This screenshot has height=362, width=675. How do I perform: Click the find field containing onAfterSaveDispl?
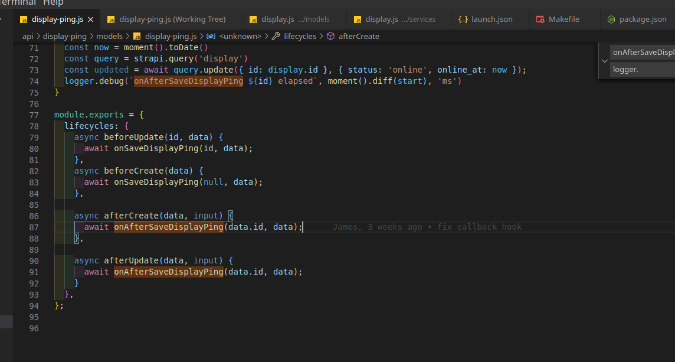pyautogui.click(x=643, y=52)
